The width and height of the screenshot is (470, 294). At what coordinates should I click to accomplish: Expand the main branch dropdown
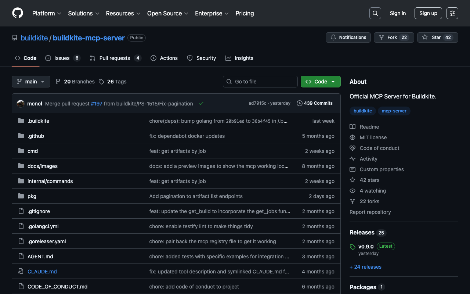tap(31, 82)
